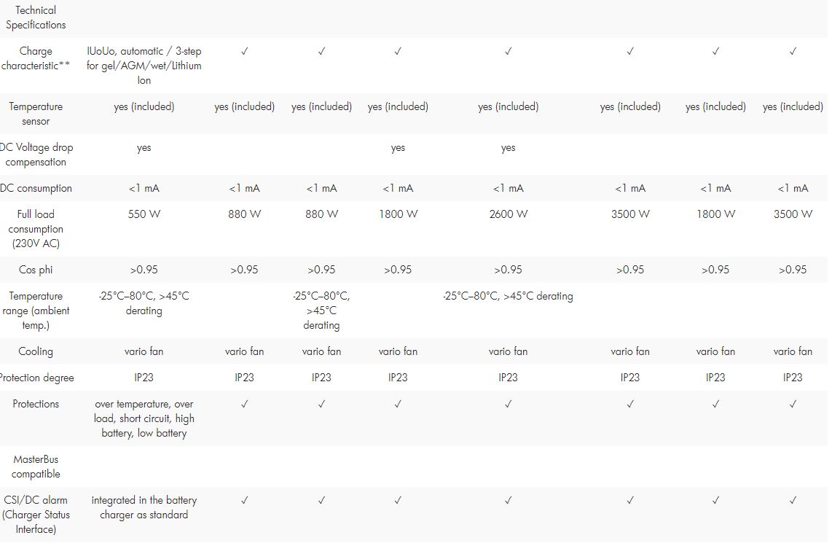This screenshot has width=832, height=546.
Task: Click first checkmark in Protections row
Action: (x=245, y=404)
